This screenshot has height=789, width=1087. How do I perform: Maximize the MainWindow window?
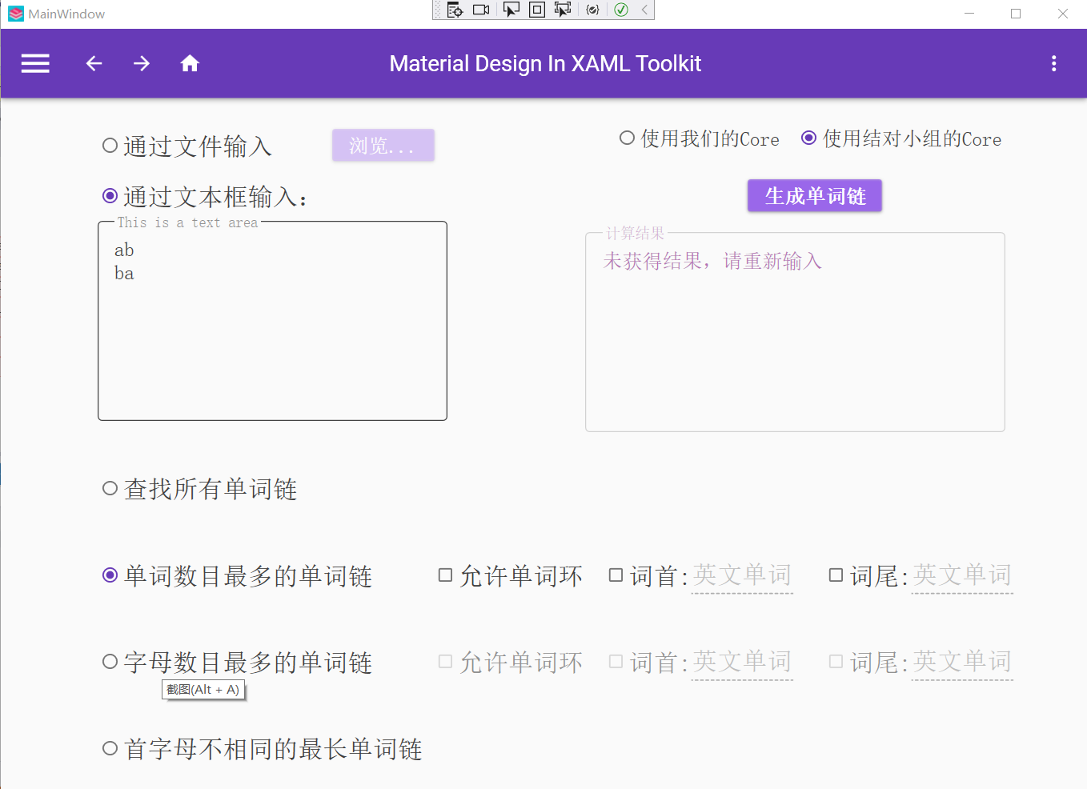click(x=1016, y=14)
